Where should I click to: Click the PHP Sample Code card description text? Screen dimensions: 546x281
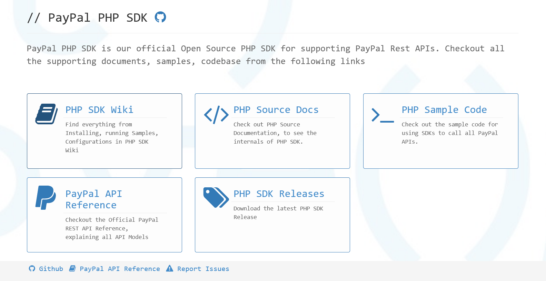coord(450,133)
